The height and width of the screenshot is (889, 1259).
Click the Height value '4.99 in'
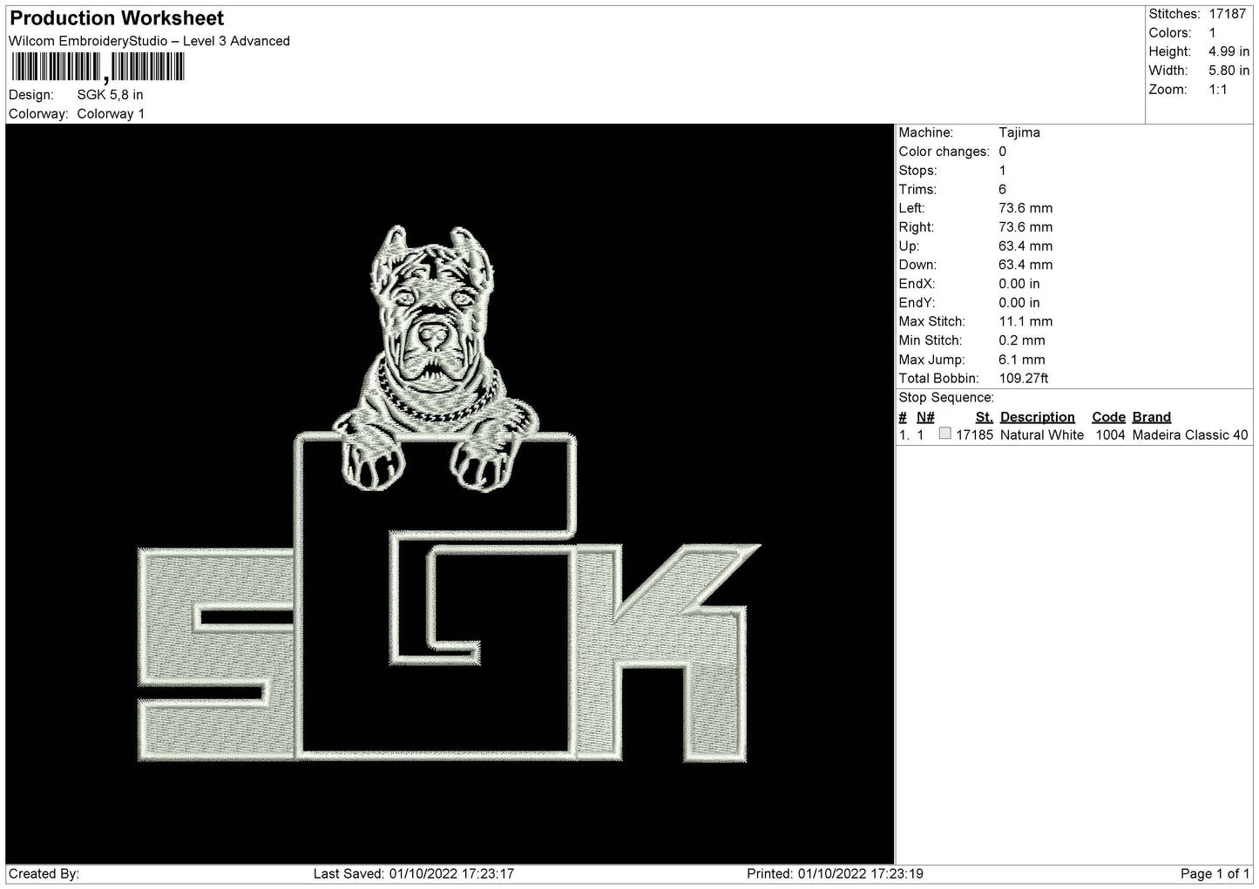[x=1229, y=52]
